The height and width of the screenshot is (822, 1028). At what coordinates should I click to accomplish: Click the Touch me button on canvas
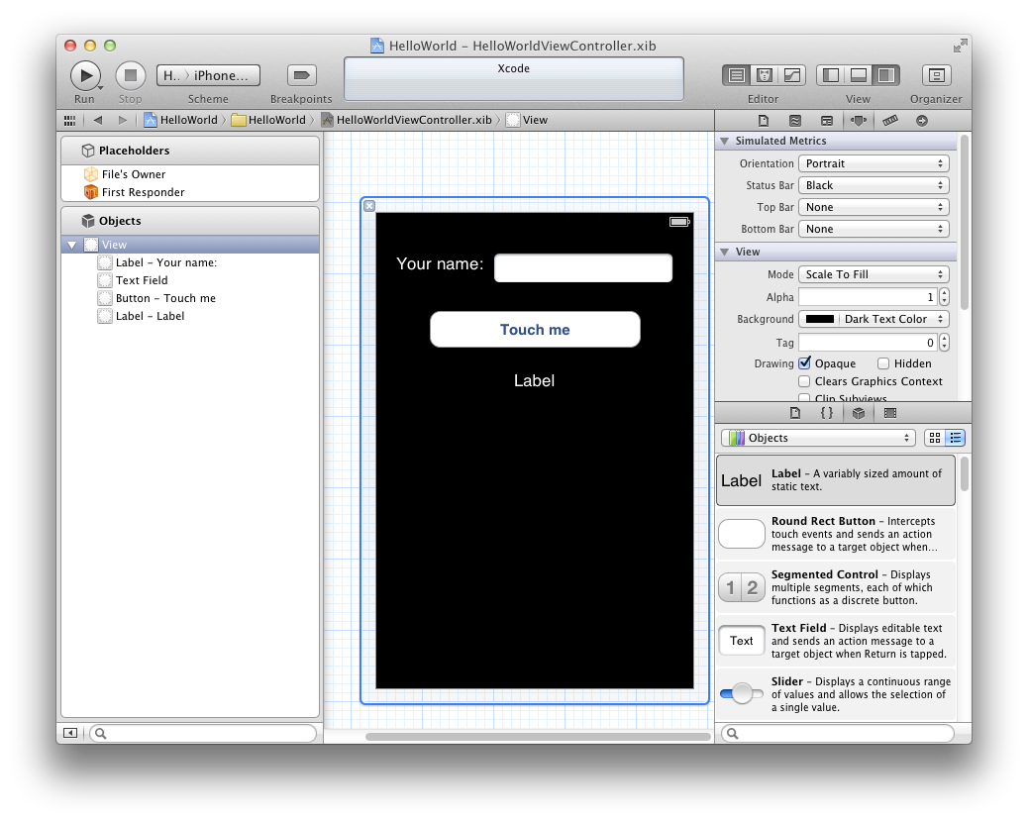click(534, 329)
